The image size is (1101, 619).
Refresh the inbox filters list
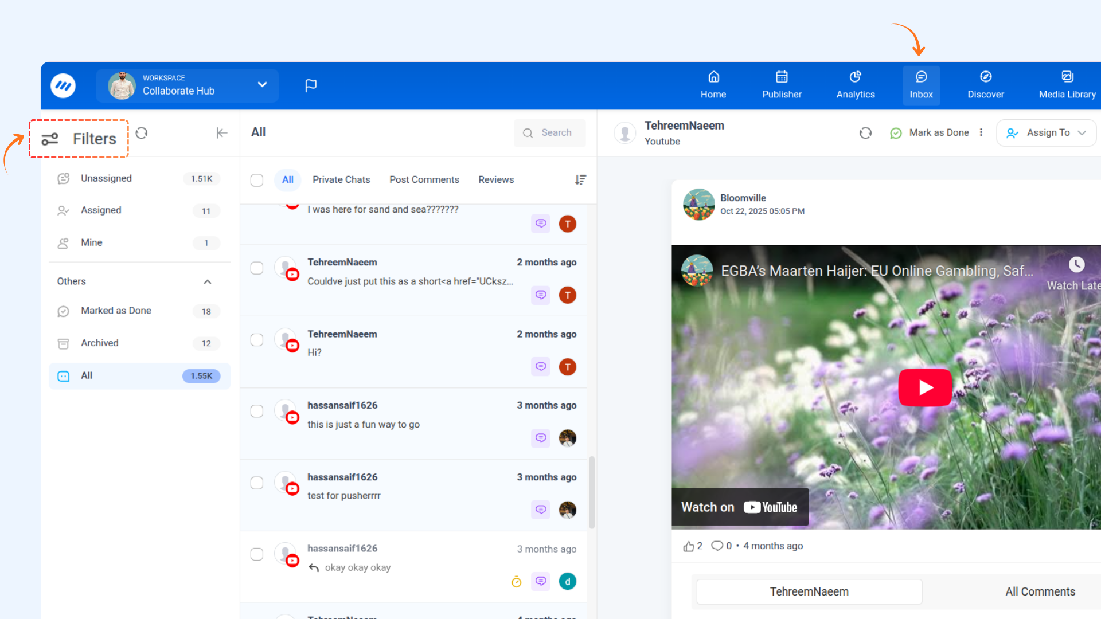tap(142, 133)
